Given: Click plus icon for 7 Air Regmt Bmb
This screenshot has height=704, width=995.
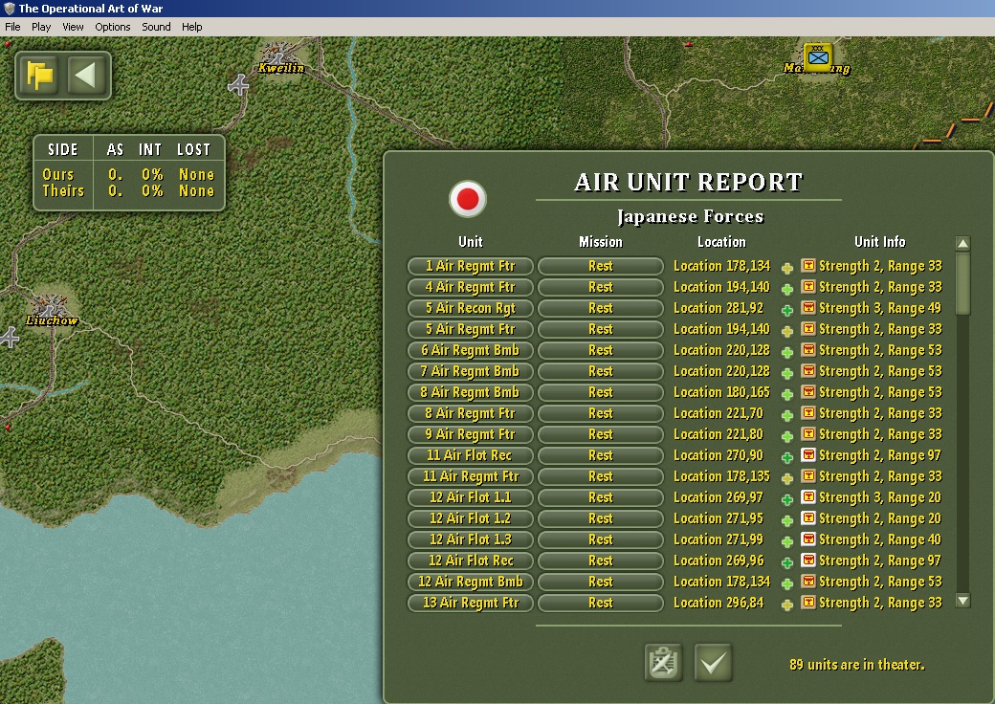Looking at the screenshot, I should click(x=786, y=374).
